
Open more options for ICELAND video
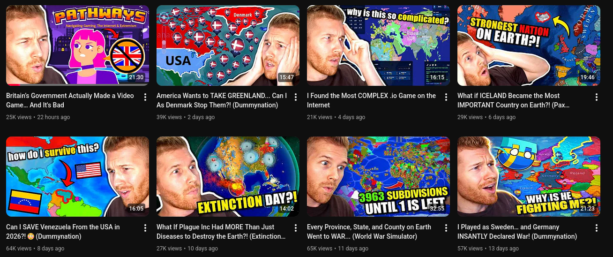[x=596, y=97]
